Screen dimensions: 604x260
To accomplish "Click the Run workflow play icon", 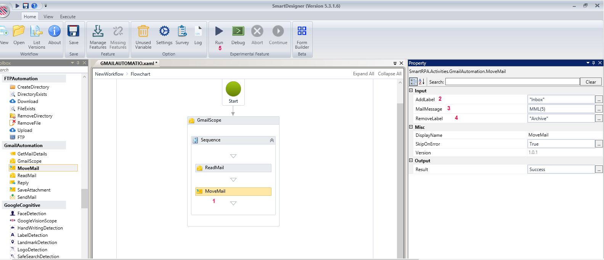I will coord(219,31).
